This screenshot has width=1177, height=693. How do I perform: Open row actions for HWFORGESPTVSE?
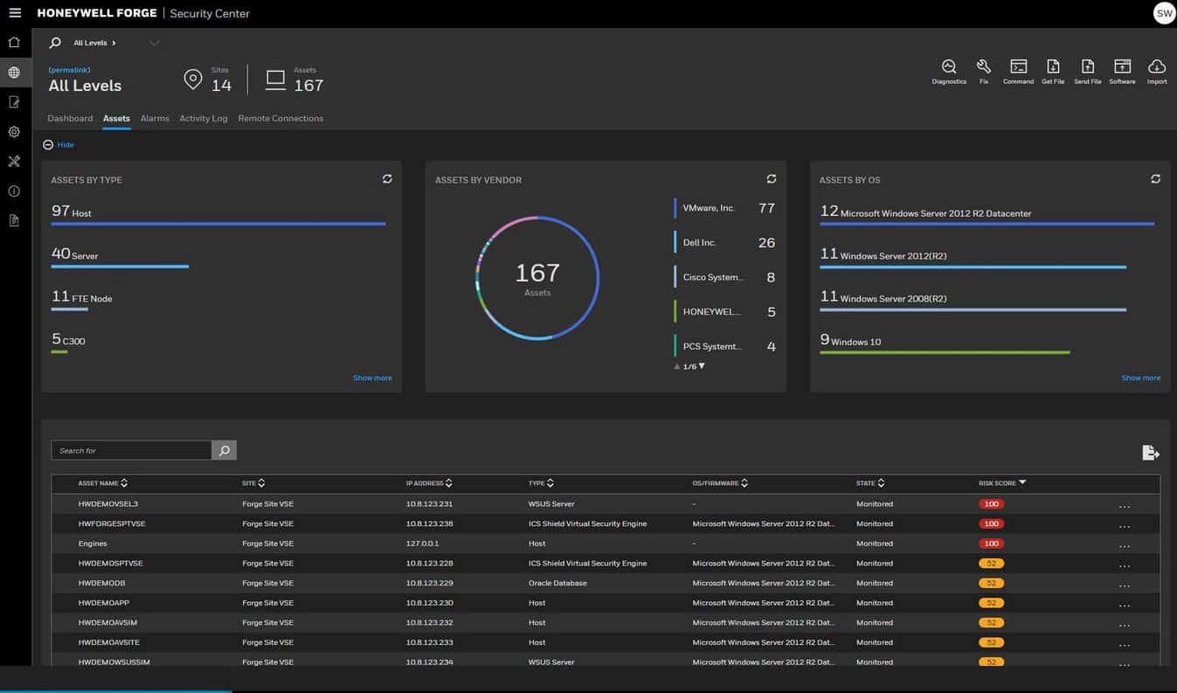(1125, 525)
